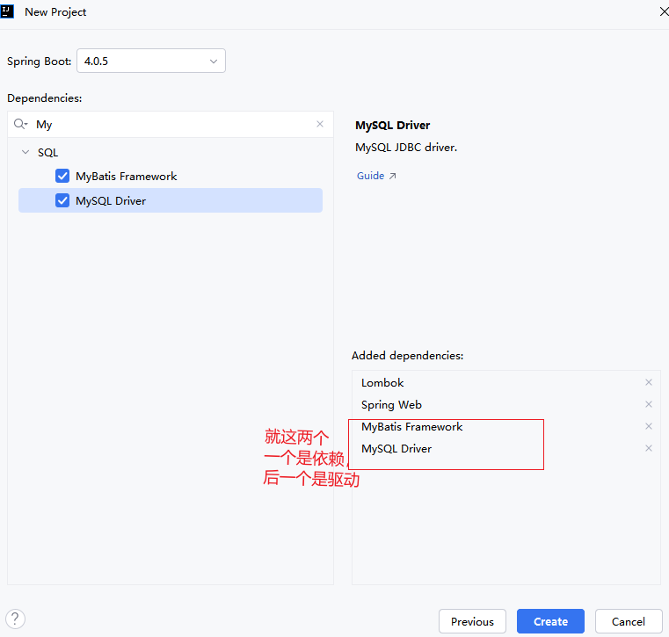The image size is (669, 637).
Task: Remove Lombok from added dependencies
Action: [x=649, y=382]
